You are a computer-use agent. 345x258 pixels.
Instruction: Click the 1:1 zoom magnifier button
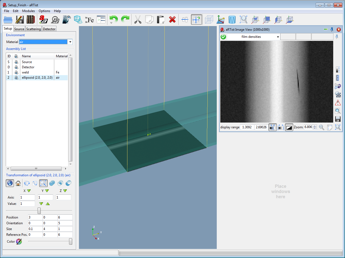pos(321,127)
